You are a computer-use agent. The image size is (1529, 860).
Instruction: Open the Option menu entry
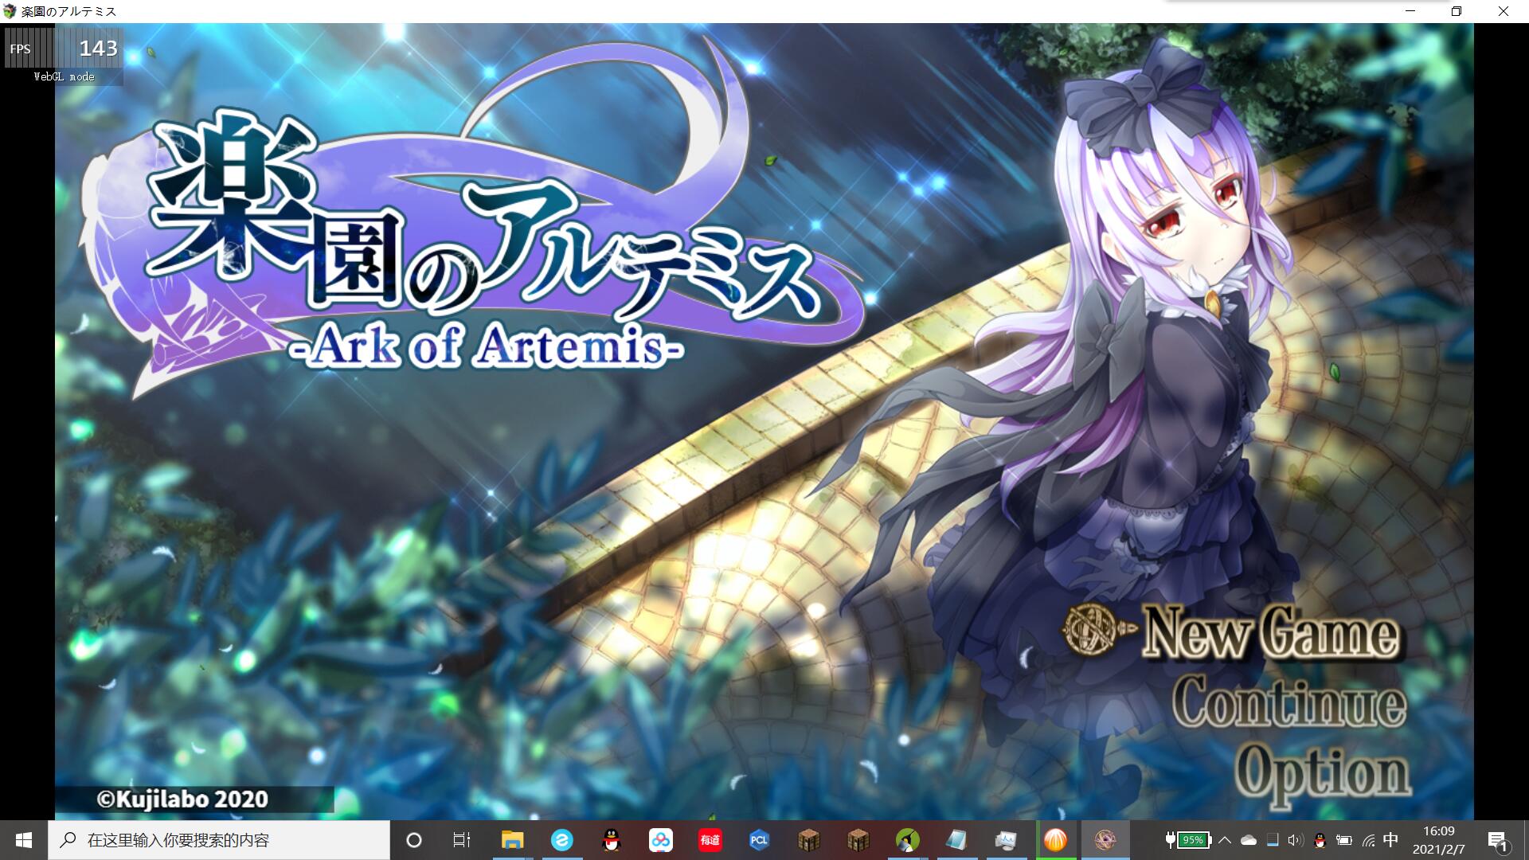pos(1322,774)
